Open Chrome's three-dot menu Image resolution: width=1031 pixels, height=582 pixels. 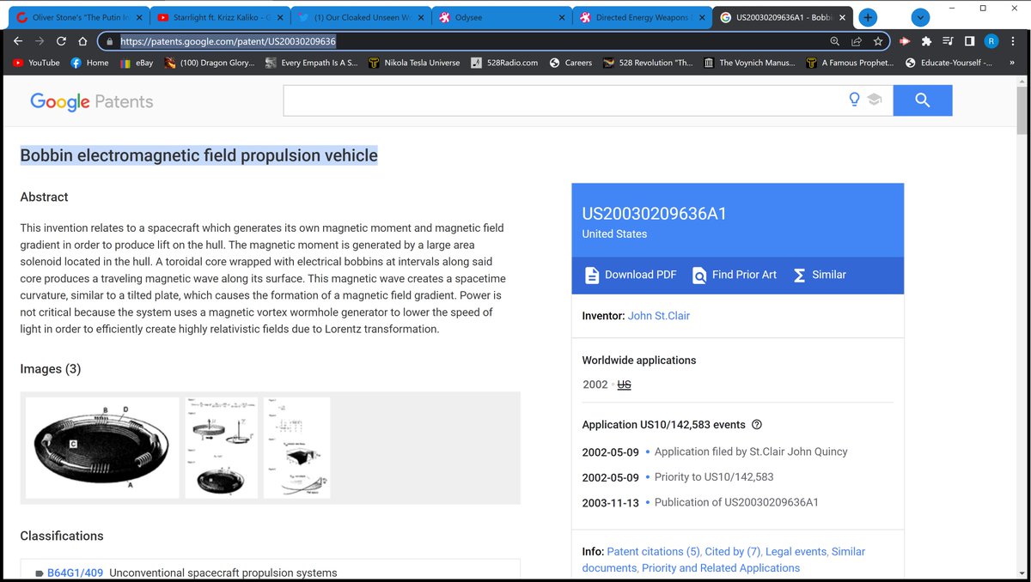pyautogui.click(x=1014, y=41)
